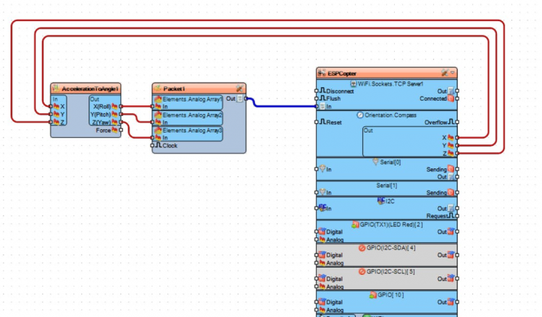Select the Orientation.Compass clock icon

click(359, 115)
